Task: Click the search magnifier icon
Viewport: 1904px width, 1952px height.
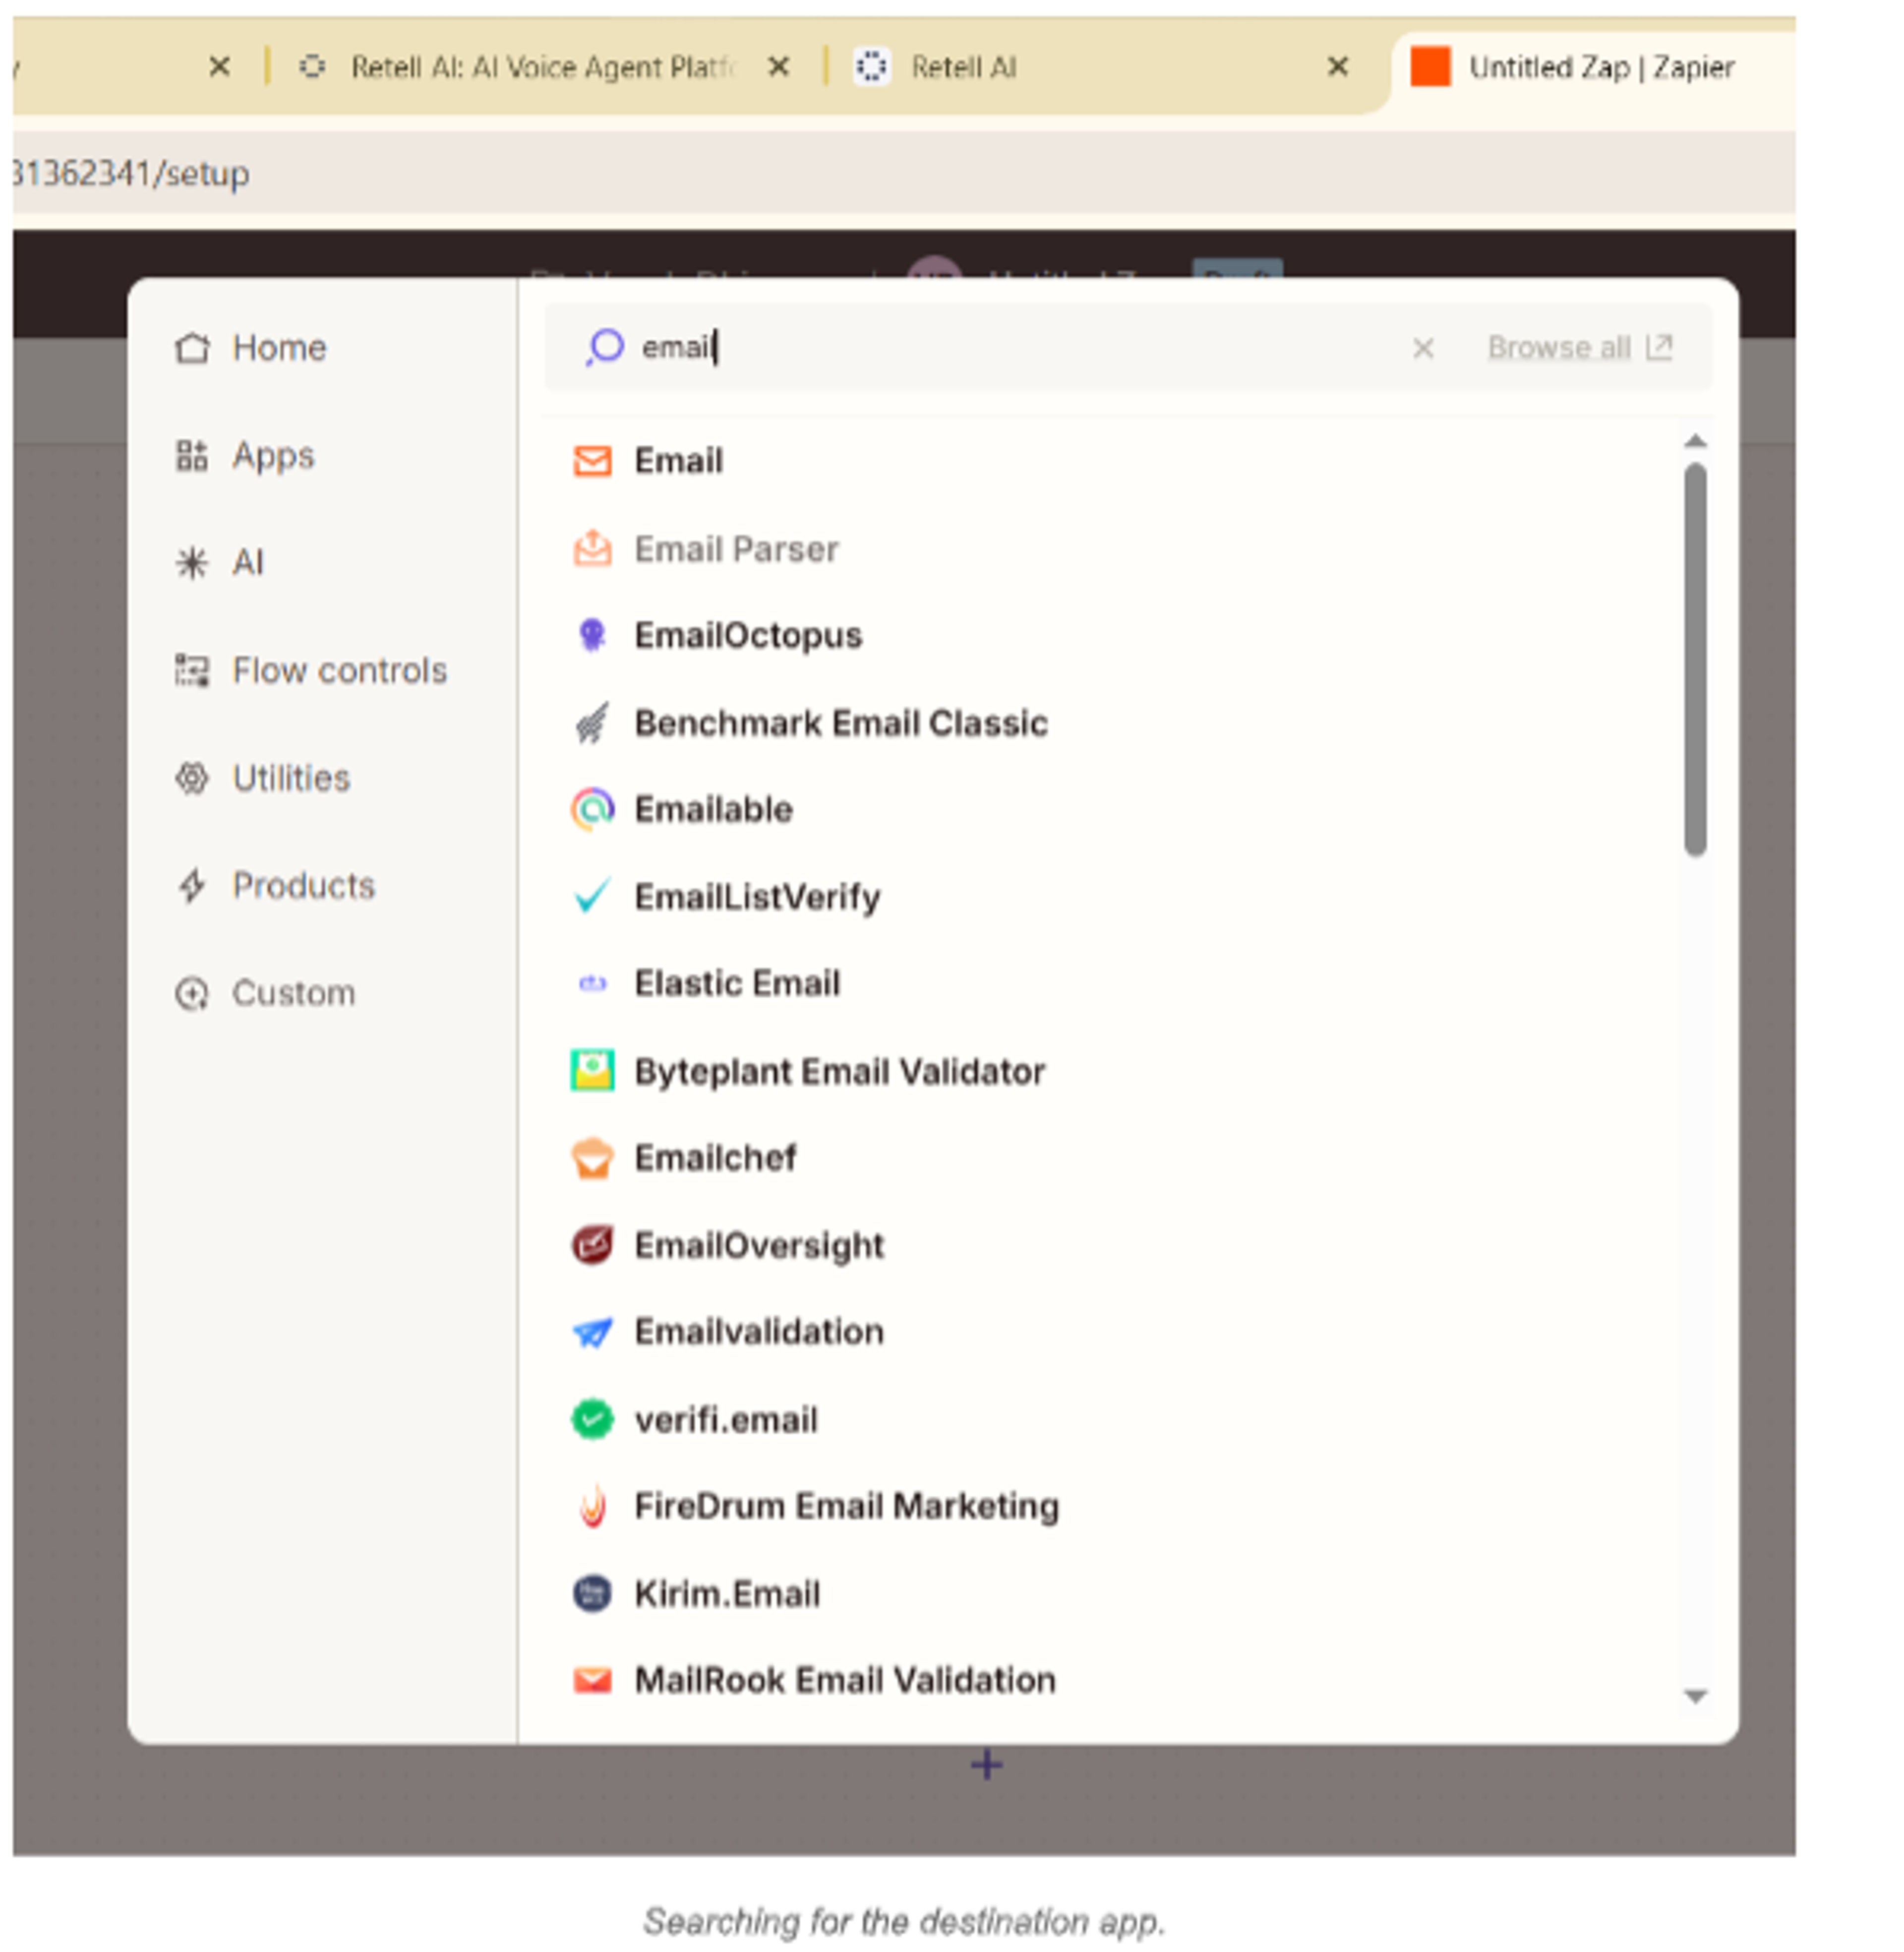Action: 605,347
